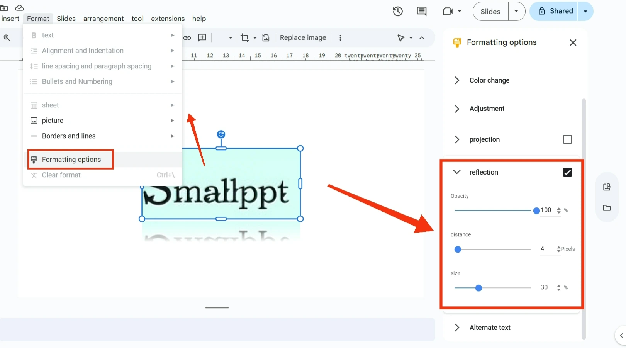Select Formatting options menu entry

click(71, 160)
